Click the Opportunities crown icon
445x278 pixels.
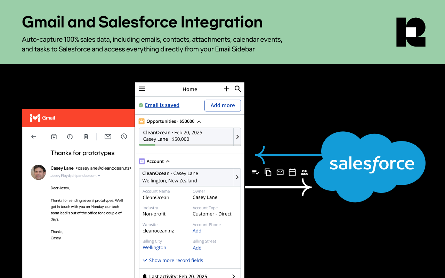pos(141,121)
